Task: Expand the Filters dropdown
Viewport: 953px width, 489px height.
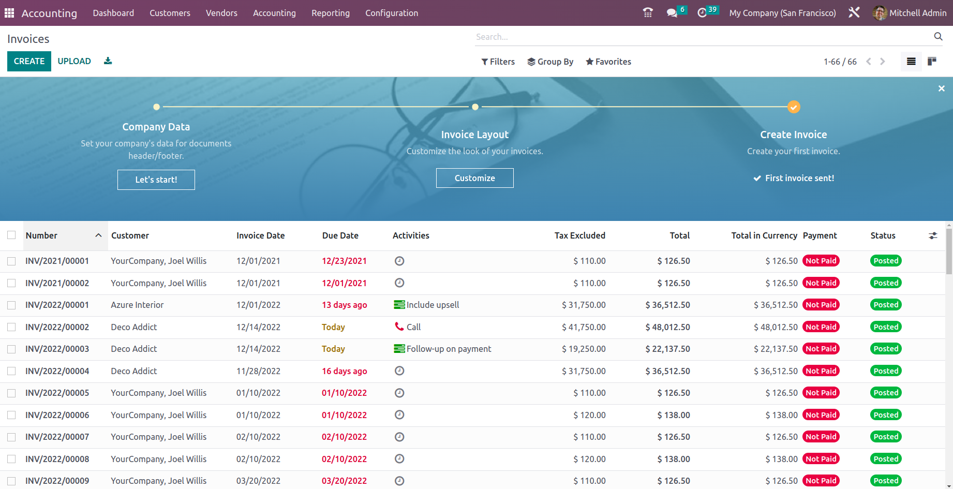Action: pos(498,62)
